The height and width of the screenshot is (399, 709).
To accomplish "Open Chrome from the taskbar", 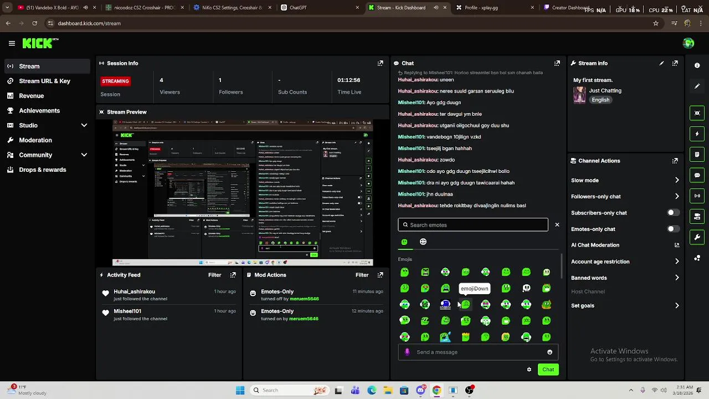I will [x=436, y=390].
